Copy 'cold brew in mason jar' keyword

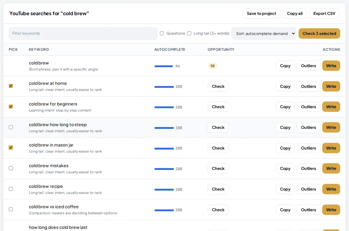click(285, 148)
